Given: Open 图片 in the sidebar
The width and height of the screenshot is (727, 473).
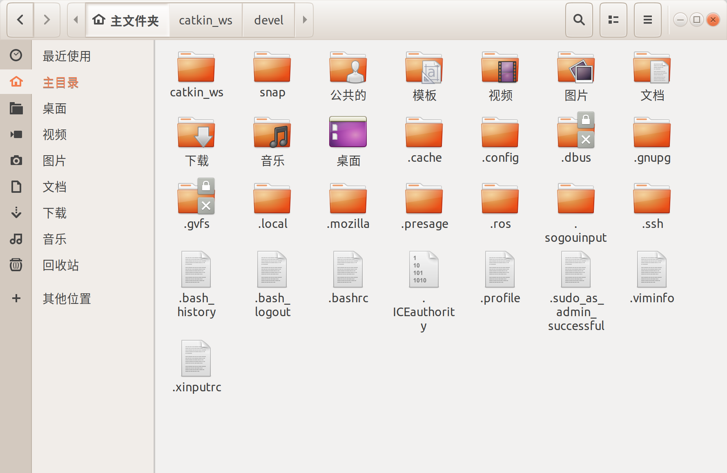Looking at the screenshot, I should click(x=77, y=161).
